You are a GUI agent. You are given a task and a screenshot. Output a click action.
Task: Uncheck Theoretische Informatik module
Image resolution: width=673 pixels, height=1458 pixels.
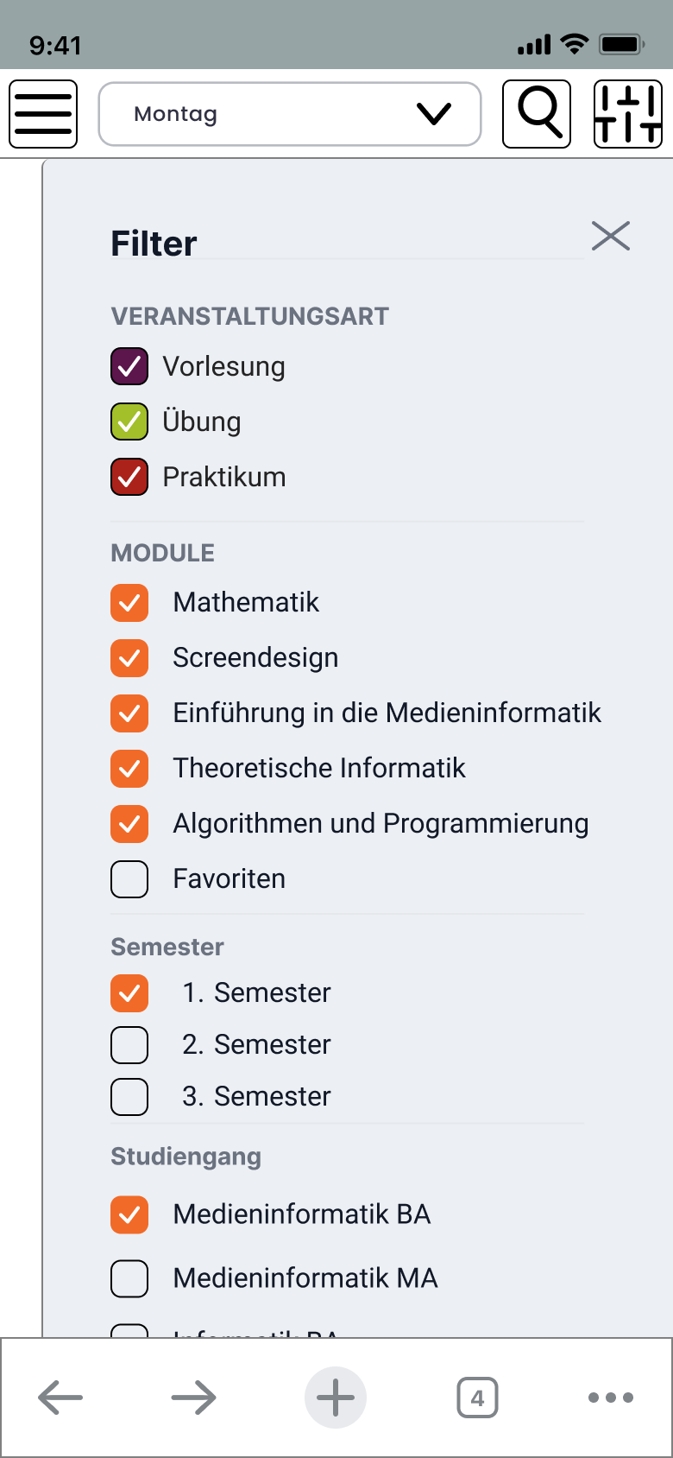tap(129, 769)
